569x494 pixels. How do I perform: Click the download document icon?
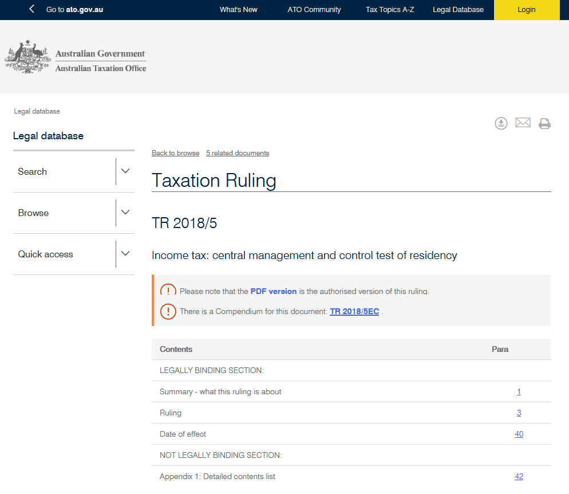pyautogui.click(x=501, y=123)
